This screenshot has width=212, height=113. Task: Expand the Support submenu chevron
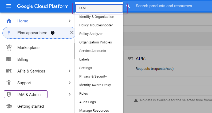(70, 83)
